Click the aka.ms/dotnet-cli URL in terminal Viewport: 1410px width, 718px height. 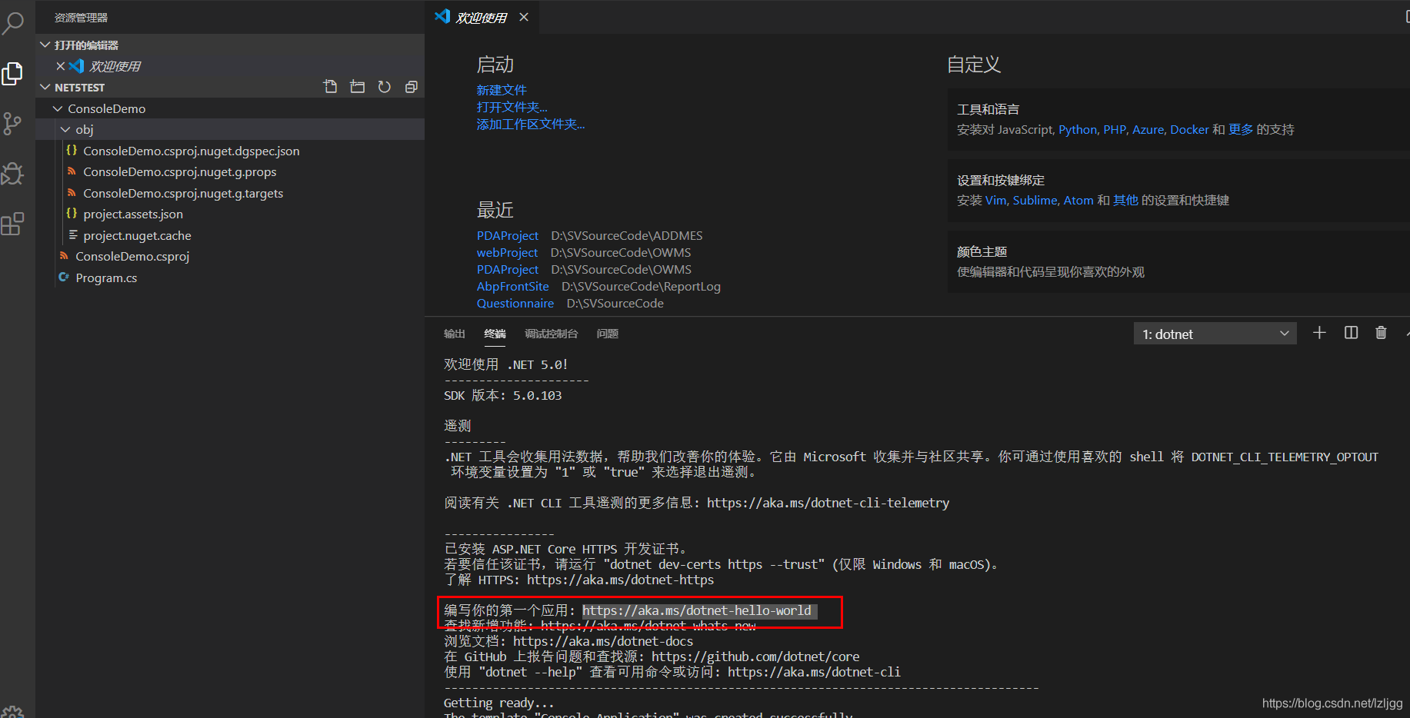tap(814, 672)
